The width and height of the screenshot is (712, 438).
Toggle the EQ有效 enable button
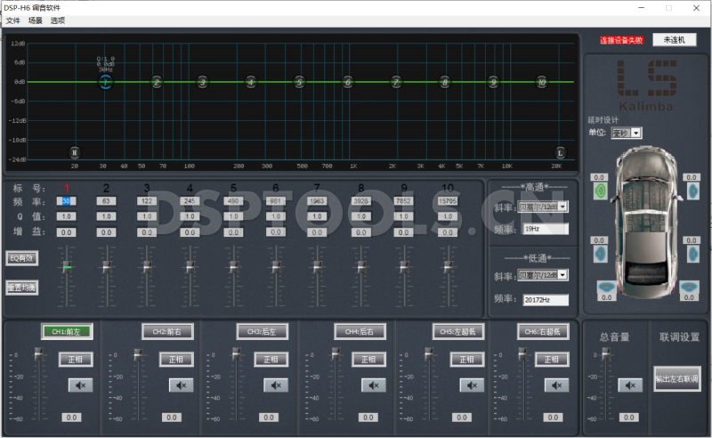tap(20, 257)
